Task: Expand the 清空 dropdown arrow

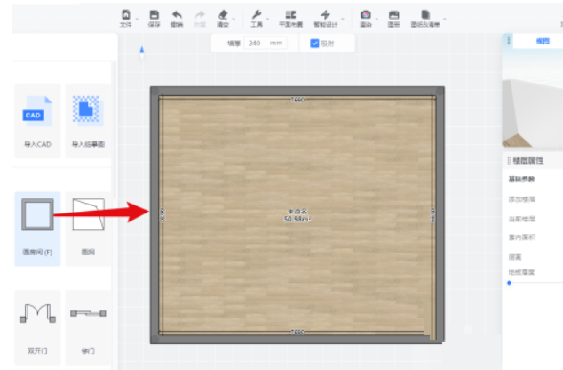Action: [234, 19]
